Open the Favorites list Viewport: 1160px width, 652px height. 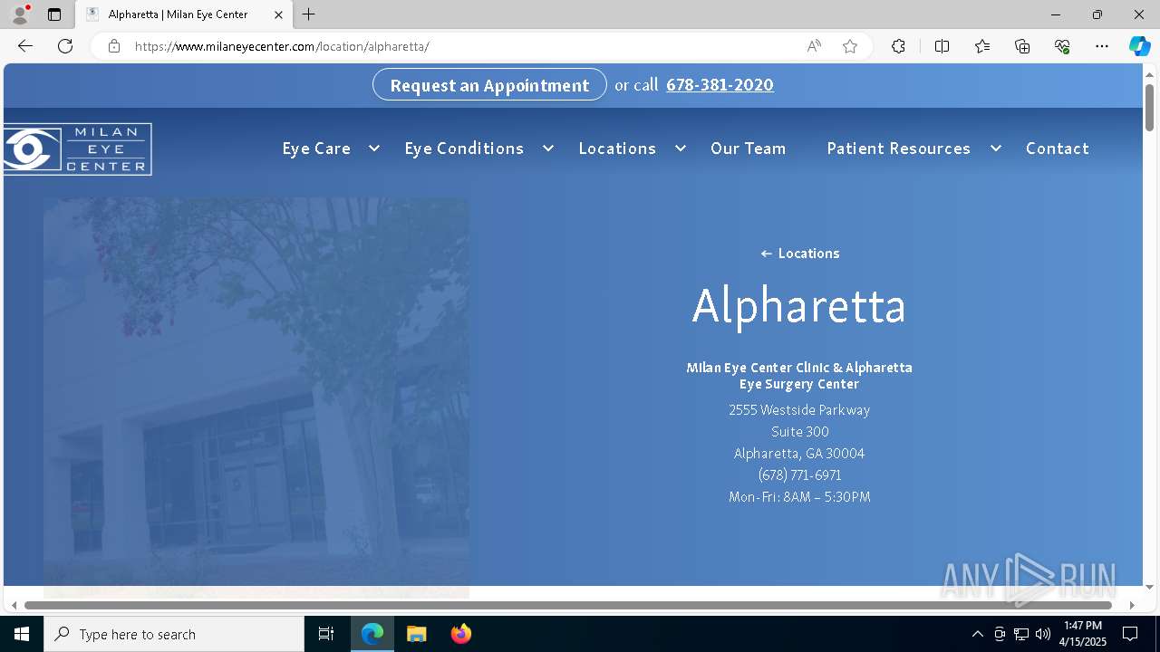click(982, 46)
